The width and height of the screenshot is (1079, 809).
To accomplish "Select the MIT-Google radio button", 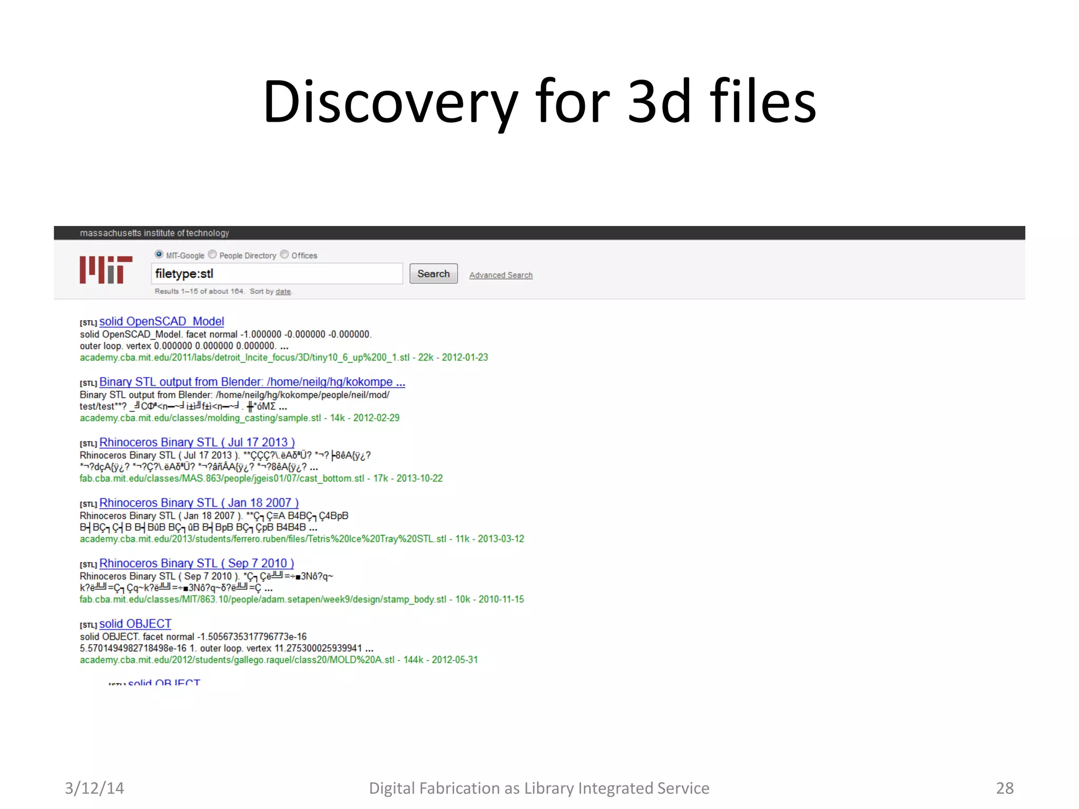I will click(x=159, y=254).
